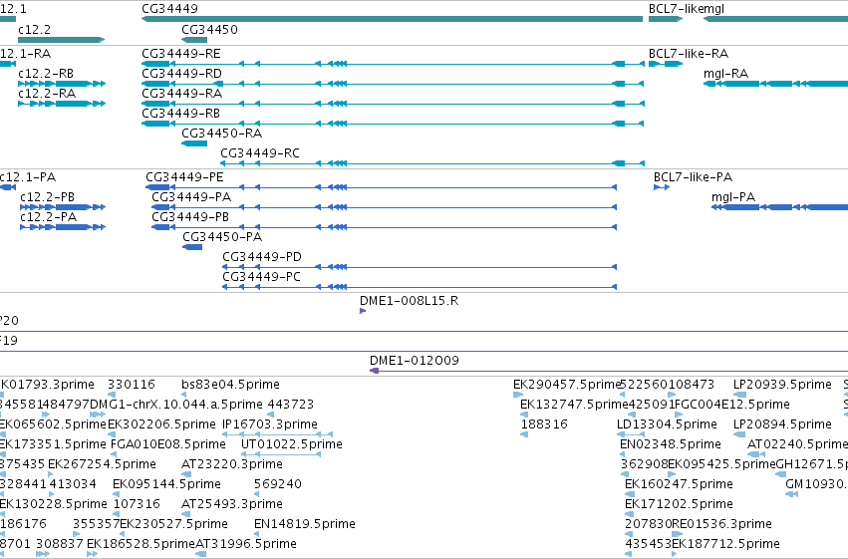
Task: Click EST EK187712.5prime
Action: (725, 544)
